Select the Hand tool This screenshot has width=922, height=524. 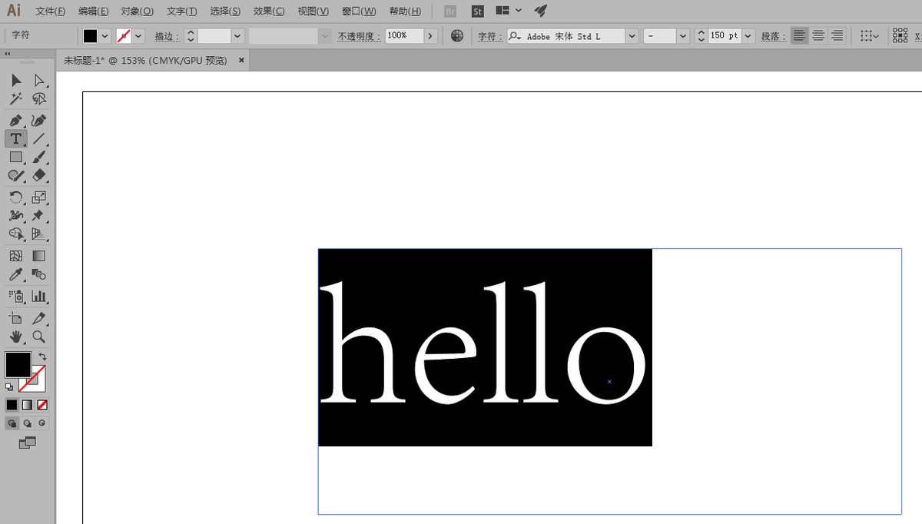click(16, 337)
